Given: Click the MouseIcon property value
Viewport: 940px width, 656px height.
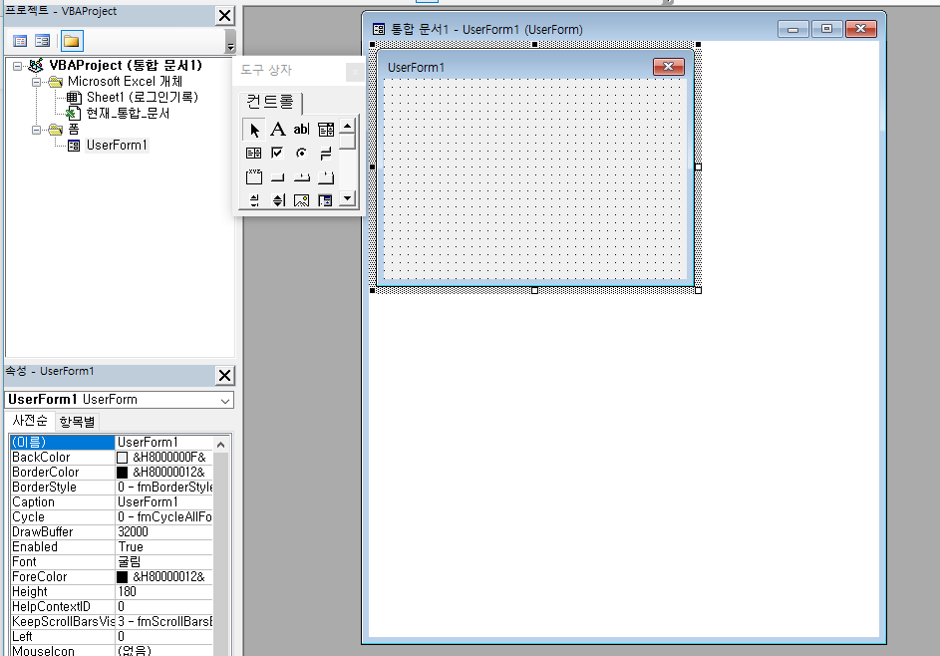Looking at the screenshot, I should pos(163,651).
